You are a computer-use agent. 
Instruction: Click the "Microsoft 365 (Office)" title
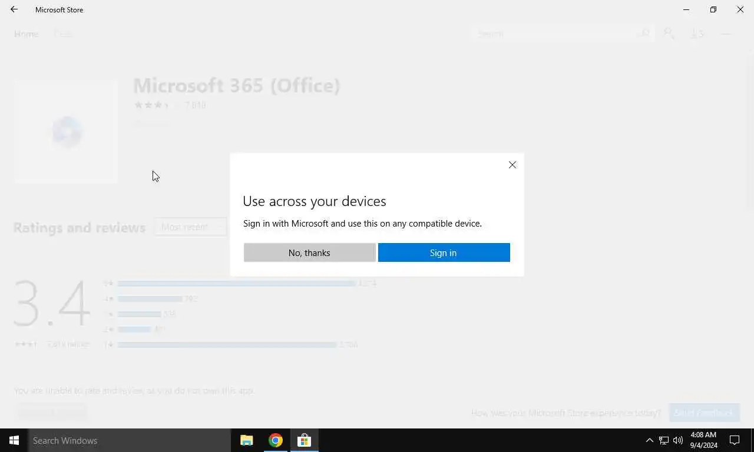[237, 85]
